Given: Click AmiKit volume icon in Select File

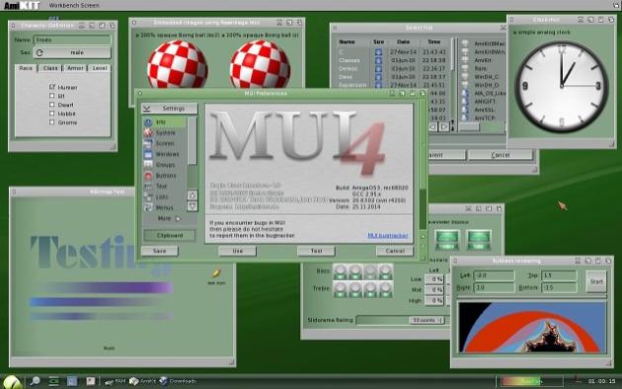Looking at the screenshot, I should (465, 60).
